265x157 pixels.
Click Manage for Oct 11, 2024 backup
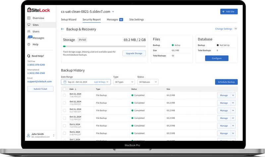(x=224, y=110)
